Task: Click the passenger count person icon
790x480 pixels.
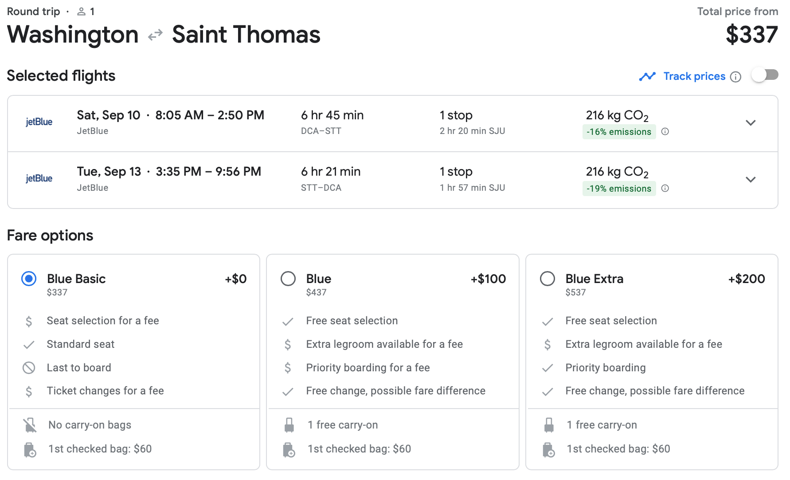Action: pyautogui.click(x=81, y=12)
